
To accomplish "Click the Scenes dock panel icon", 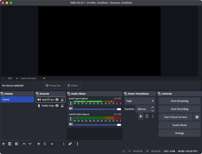I will 2,94.
